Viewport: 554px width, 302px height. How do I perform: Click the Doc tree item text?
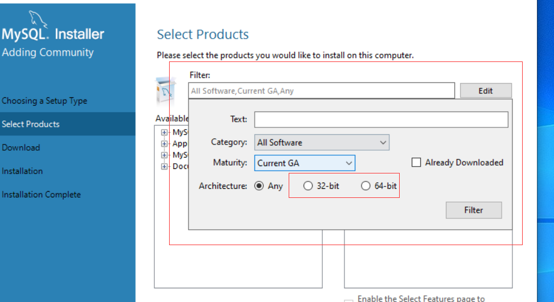click(x=180, y=166)
